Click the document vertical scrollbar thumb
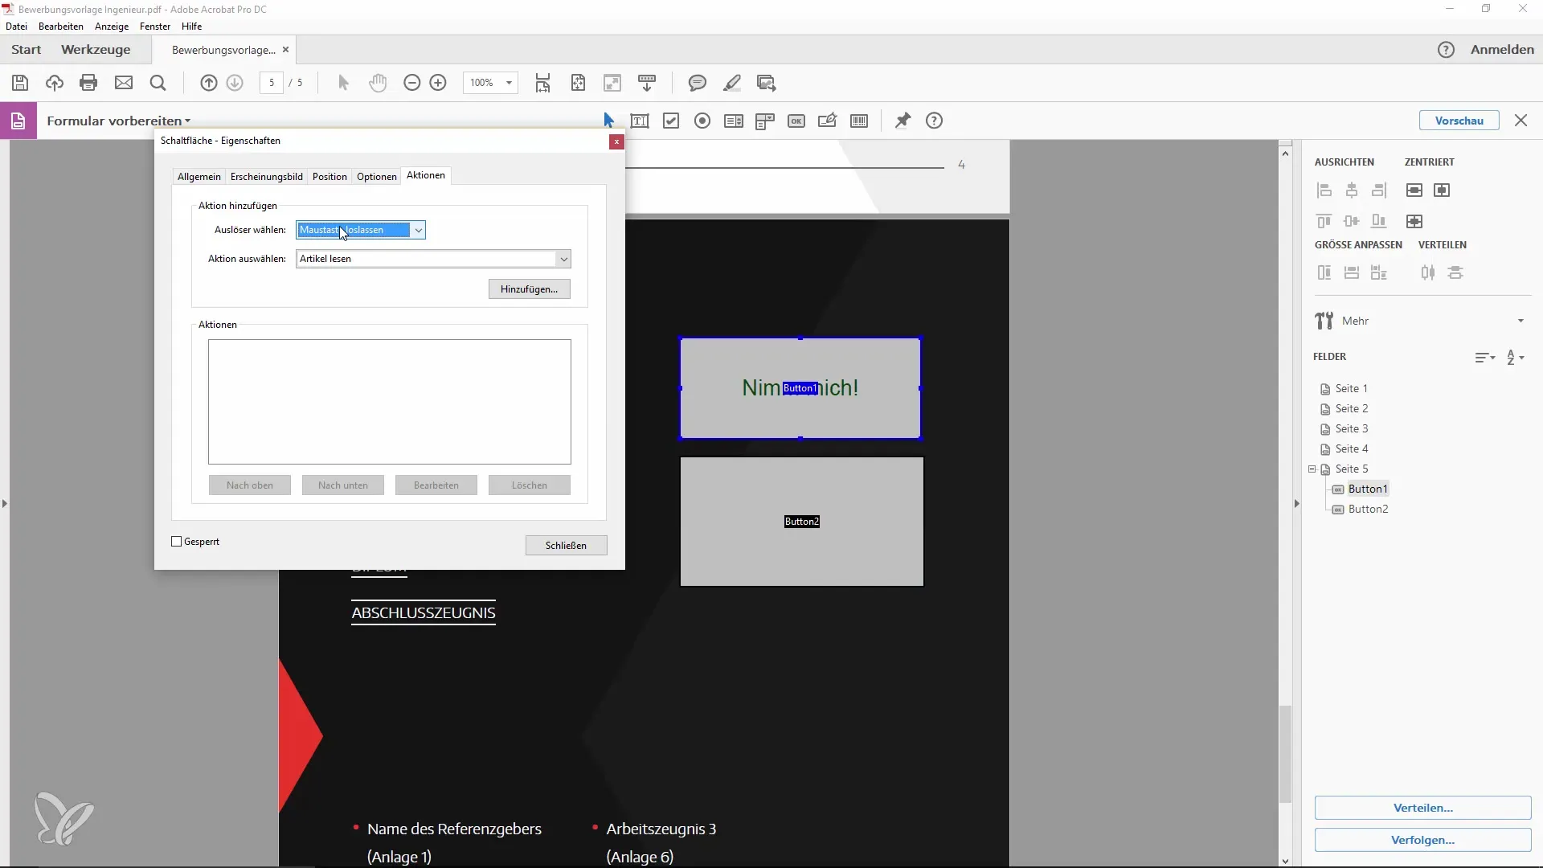The width and height of the screenshot is (1543, 868). 1286,754
